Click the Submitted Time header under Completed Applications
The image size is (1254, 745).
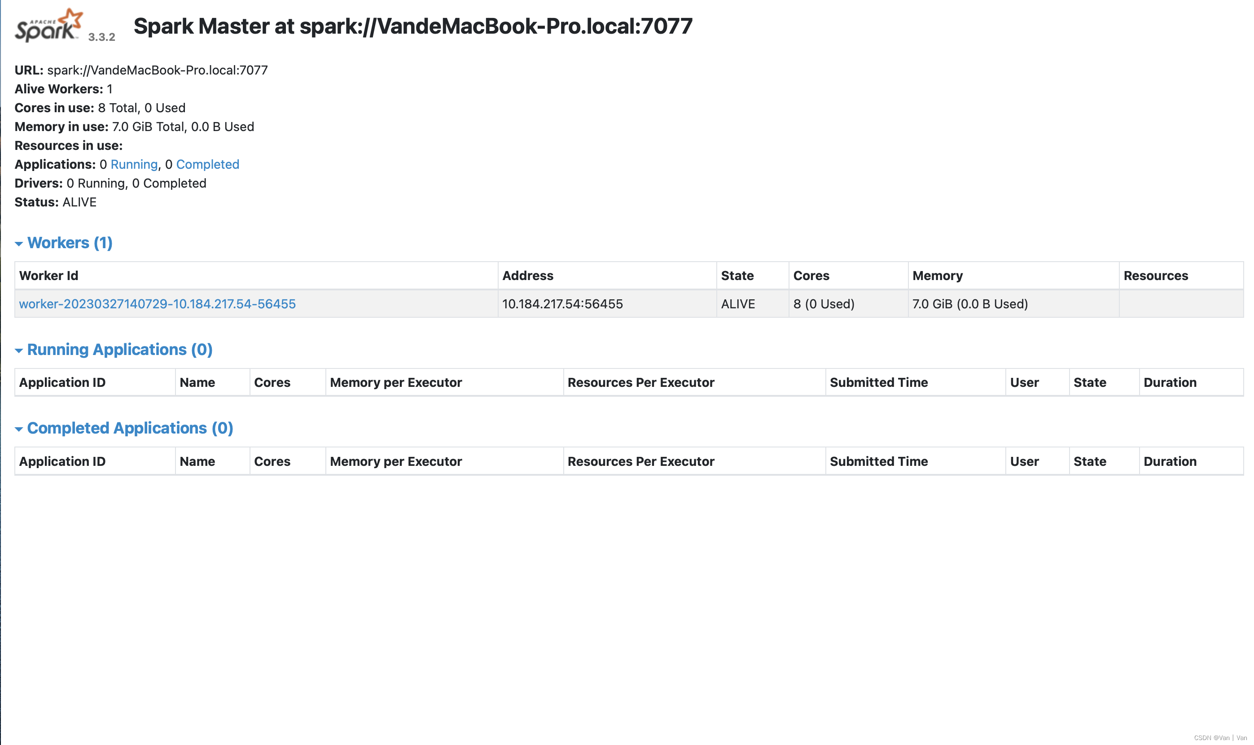point(879,461)
